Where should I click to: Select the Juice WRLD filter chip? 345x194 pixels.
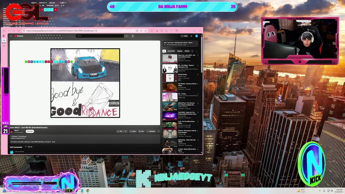pyautogui.click(x=171, y=51)
